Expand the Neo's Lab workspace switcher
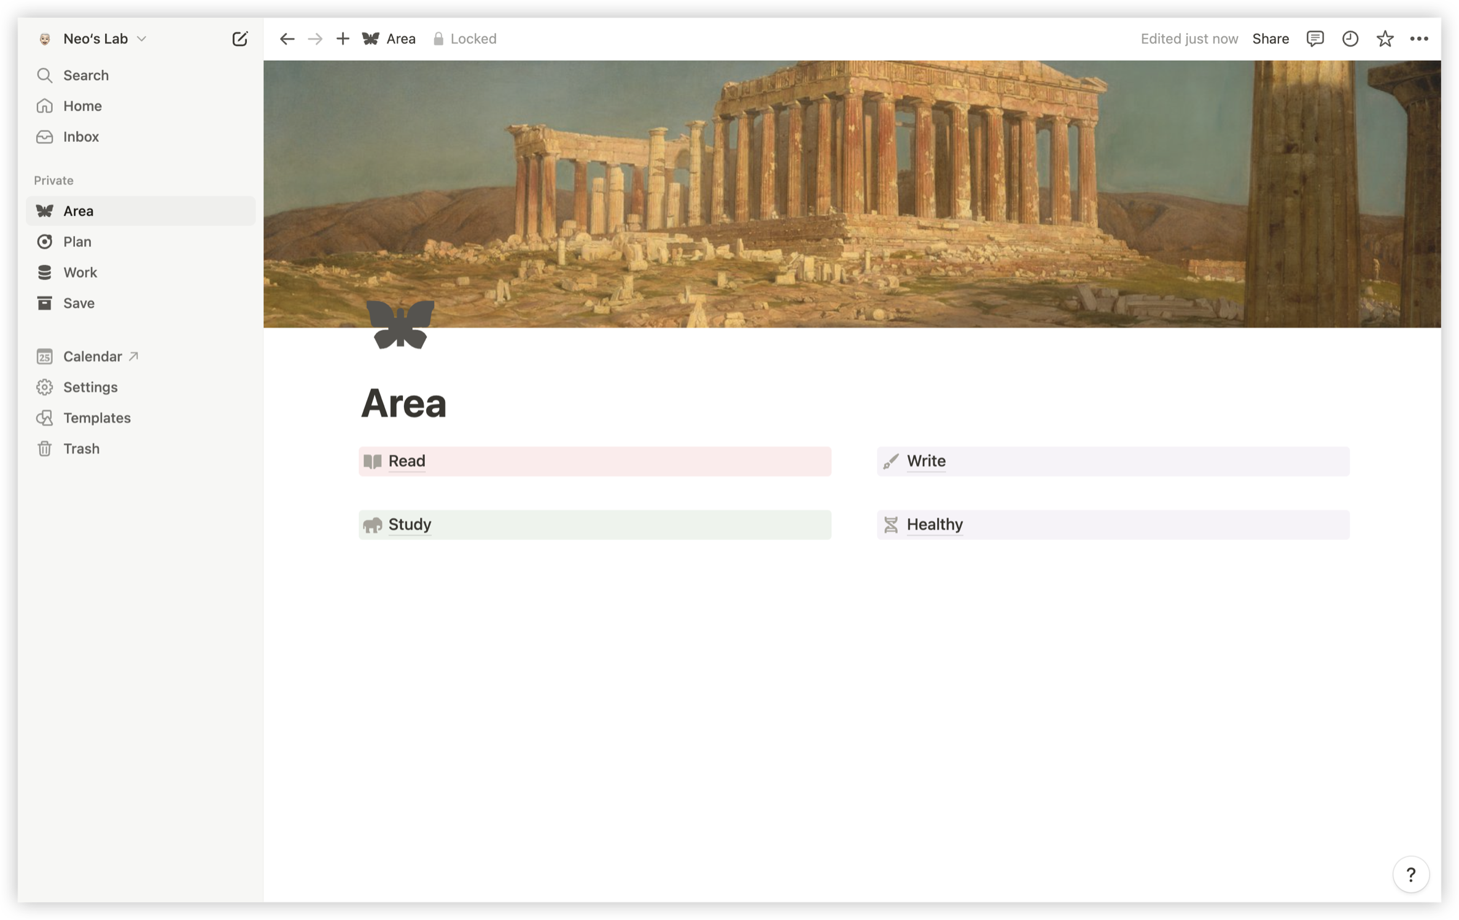Viewport: 1459px width, 920px height. (104, 39)
